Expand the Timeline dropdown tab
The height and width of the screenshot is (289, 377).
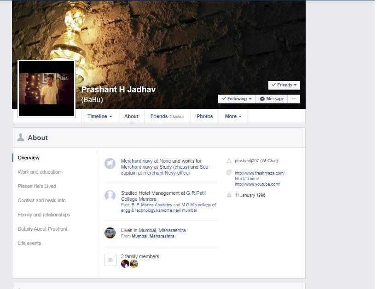click(99, 117)
